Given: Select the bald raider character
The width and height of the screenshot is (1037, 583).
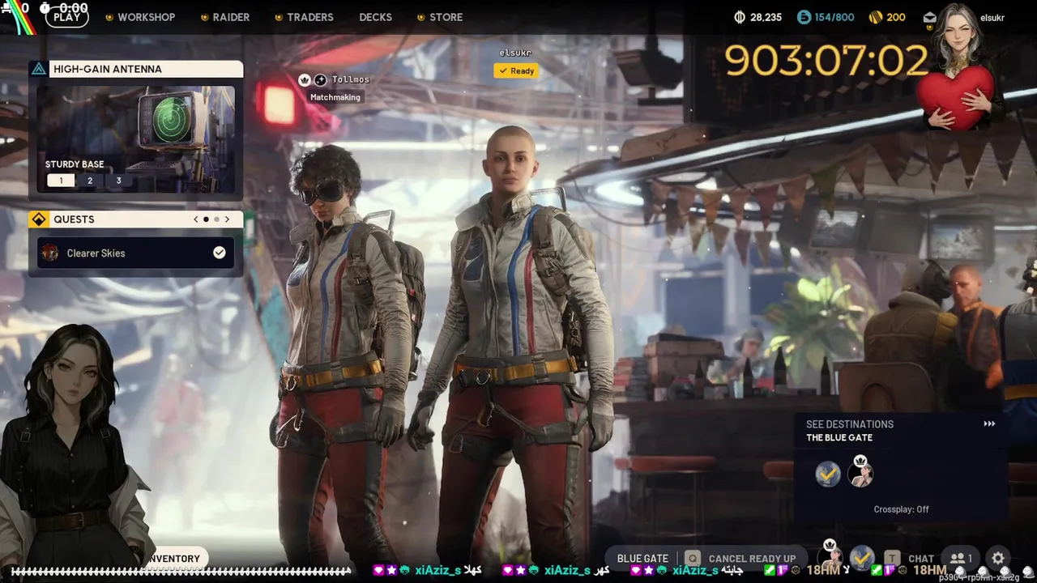Looking at the screenshot, I should (514, 348).
